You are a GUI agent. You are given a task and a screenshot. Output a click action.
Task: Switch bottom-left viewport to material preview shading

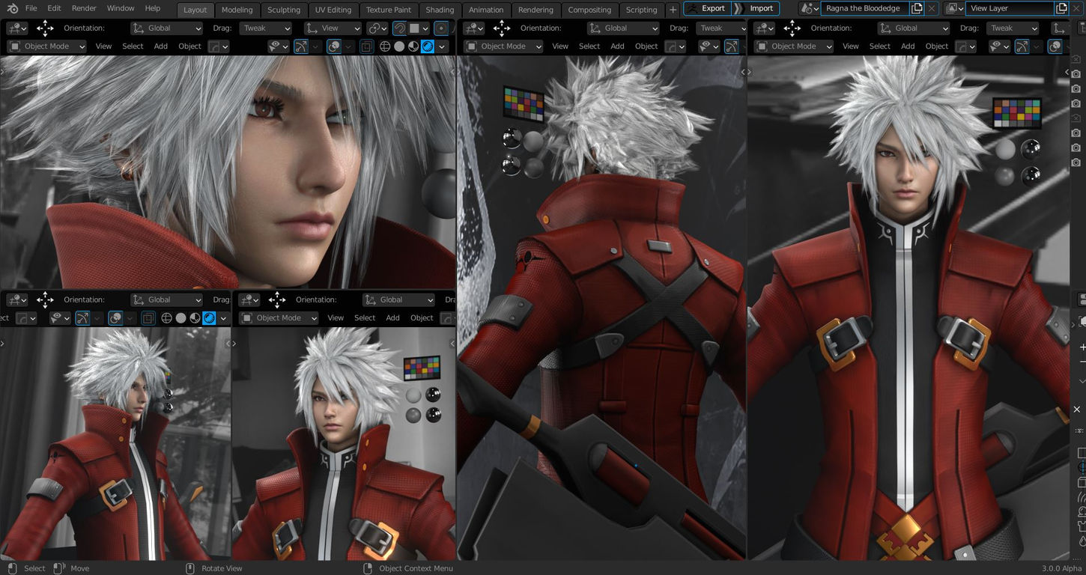(x=195, y=318)
